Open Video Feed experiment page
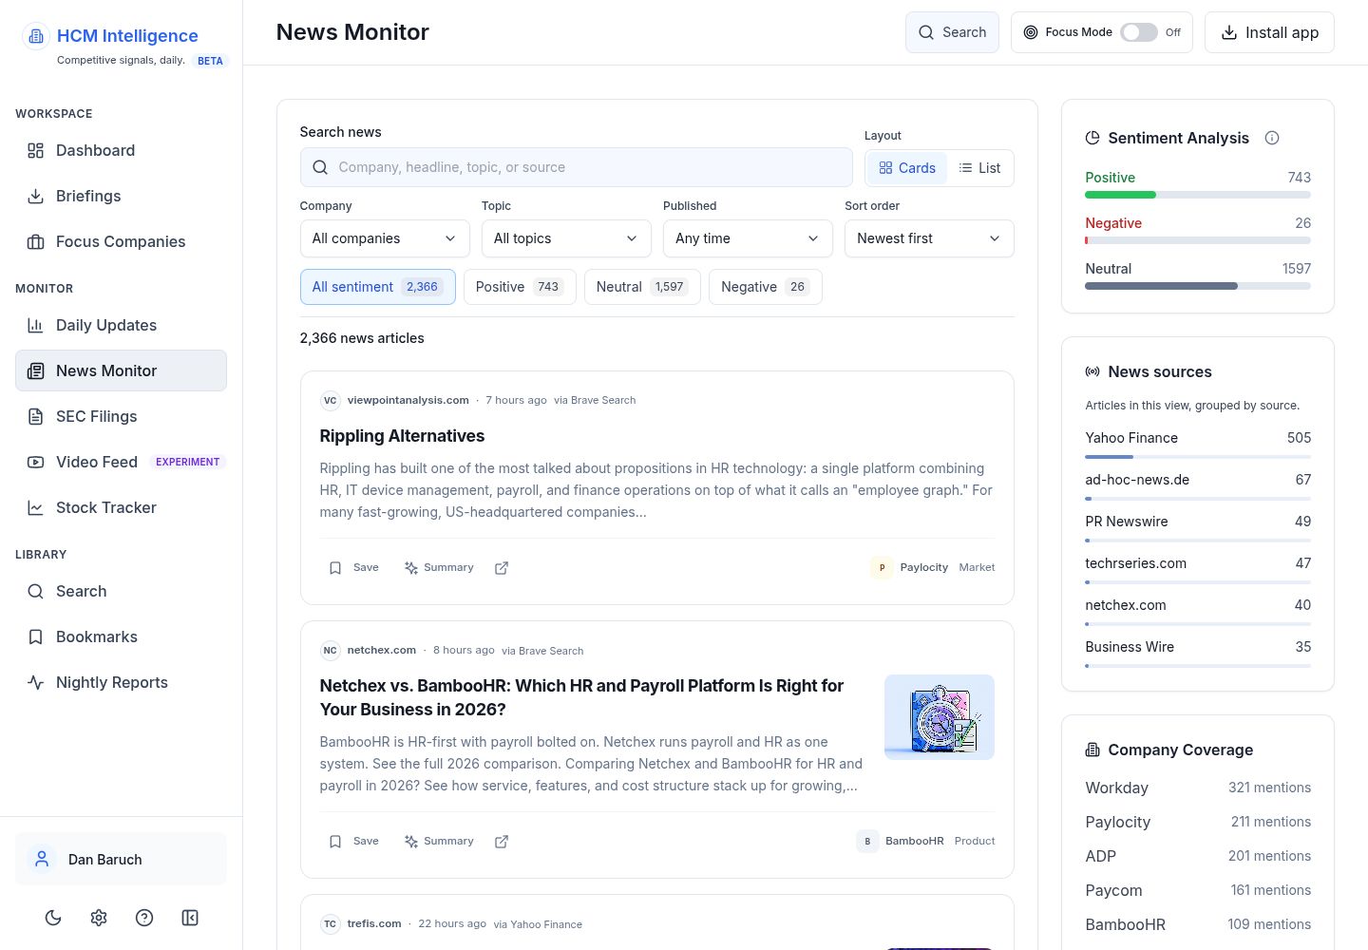1368x950 pixels. 121,462
